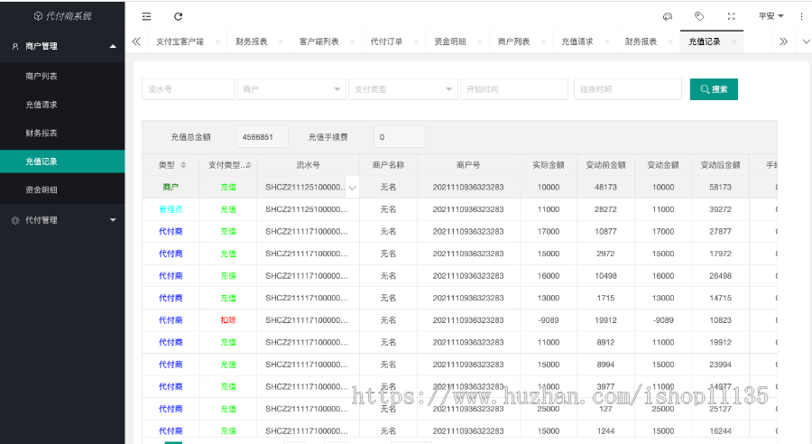Collapse the 商户管理 sidebar menu
The height and width of the screenshot is (444, 812).
click(x=62, y=46)
